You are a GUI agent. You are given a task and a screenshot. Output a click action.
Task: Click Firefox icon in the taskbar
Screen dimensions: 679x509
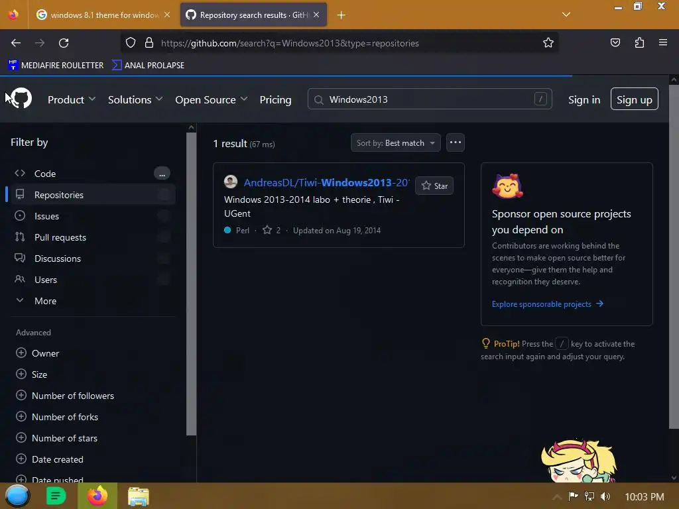(x=97, y=496)
